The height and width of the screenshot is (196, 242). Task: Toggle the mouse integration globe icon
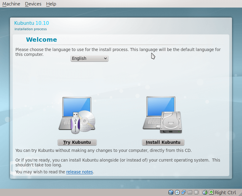[x=205, y=192]
